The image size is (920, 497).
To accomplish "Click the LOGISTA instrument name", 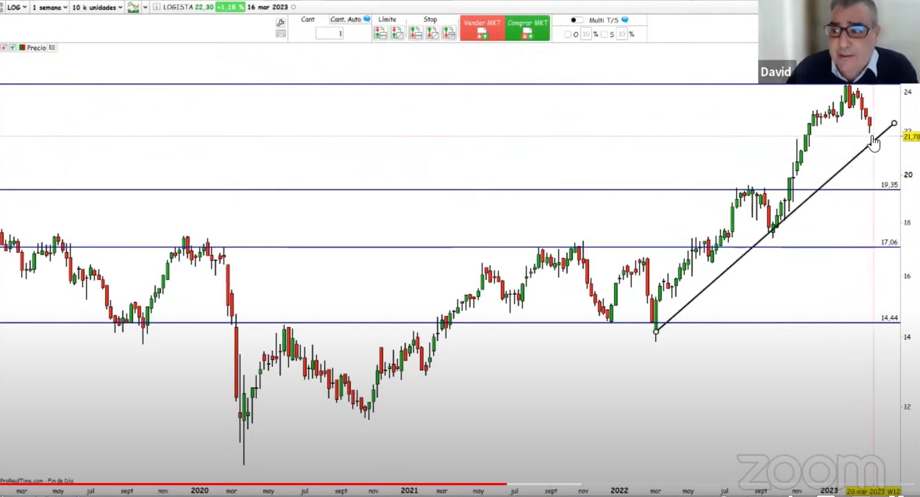I will click(178, 7).
